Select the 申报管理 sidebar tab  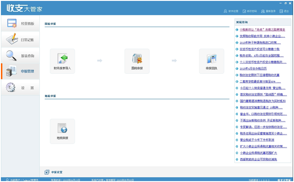tap(20, 71)
